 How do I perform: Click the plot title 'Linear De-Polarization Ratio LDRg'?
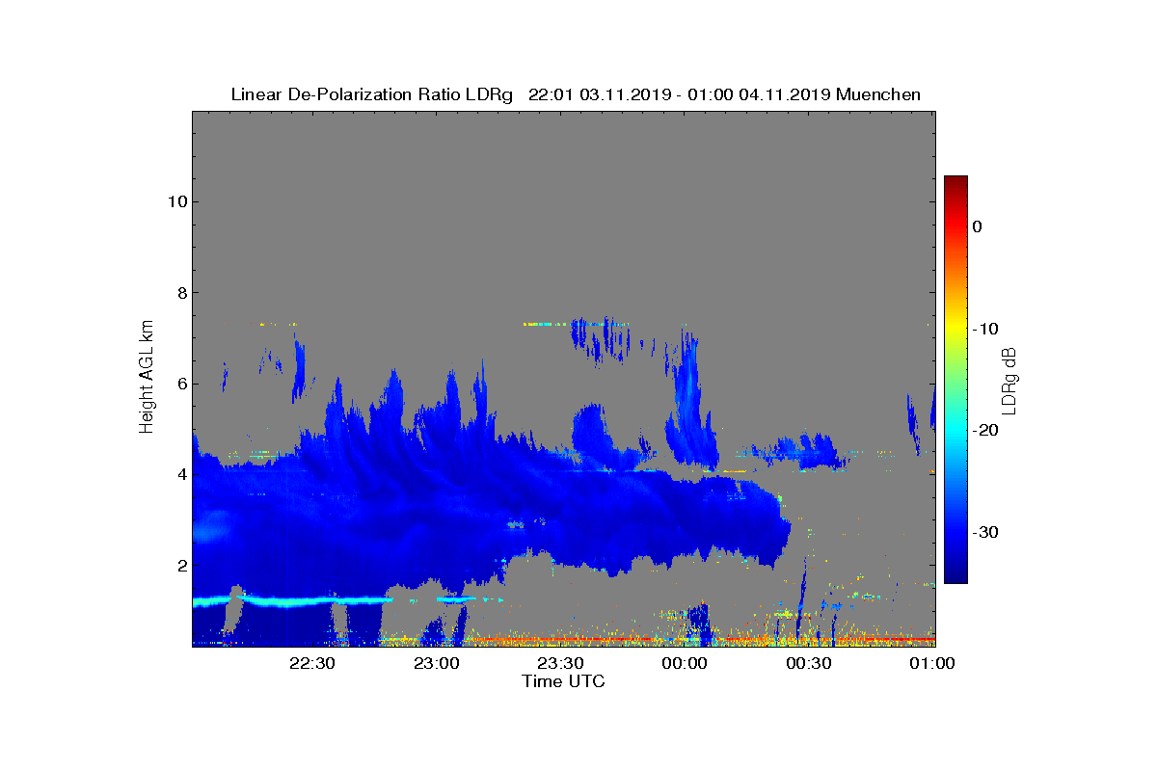(372, 94)
